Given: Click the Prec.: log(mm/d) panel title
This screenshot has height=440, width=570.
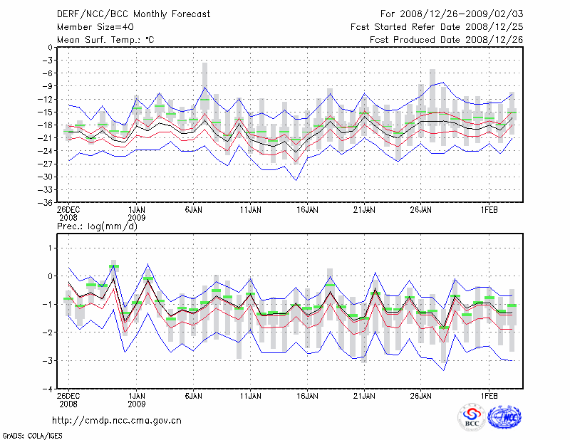Looking at the screenshot, I should (97, 226).
